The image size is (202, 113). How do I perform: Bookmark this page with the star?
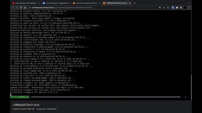click(168, 8)
